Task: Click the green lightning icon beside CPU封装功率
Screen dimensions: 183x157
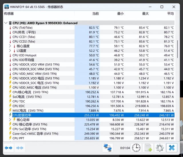Action: (x=10, y=115)
